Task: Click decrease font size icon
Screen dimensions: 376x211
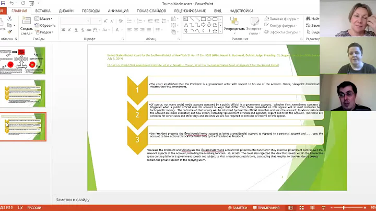Action: (x=112, y=21)
